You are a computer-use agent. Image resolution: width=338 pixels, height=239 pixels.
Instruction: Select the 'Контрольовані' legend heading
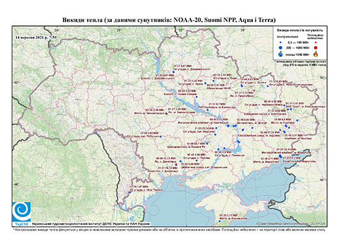pyautogui.click(x=288, y=37)
